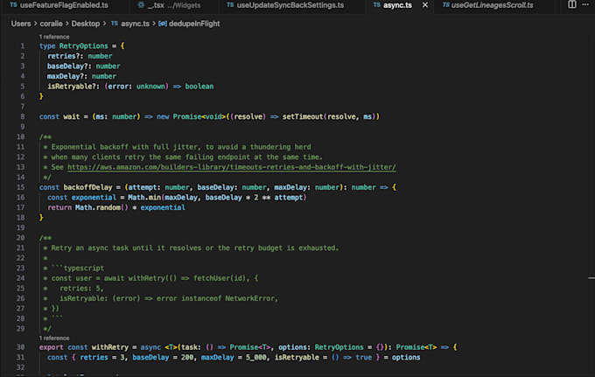Screen dimensions: 595x377
Task: Click the Users breadcrumb segment
Action: click(x=21, y=24)
